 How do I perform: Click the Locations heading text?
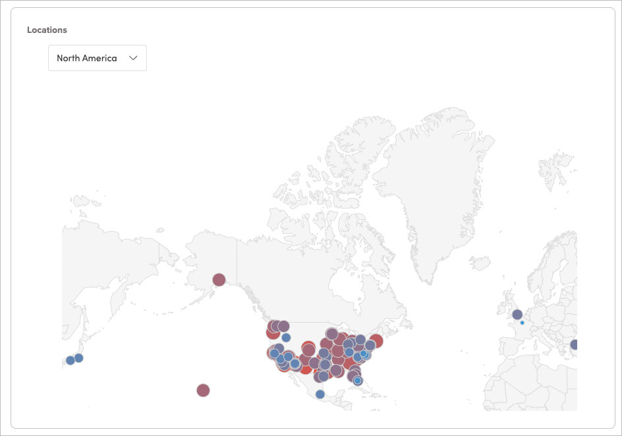[47, 30]
